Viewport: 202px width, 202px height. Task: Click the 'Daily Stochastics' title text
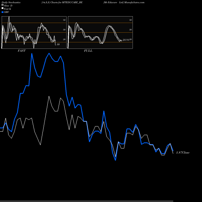11,2
